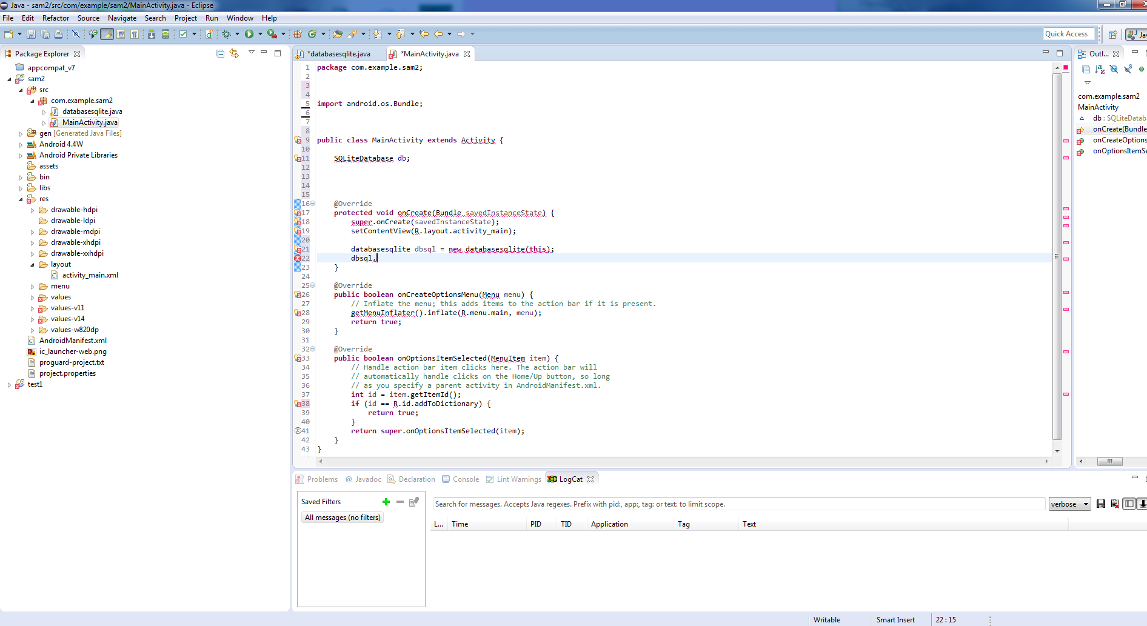
Task: Expand the Android 4.4W library node
Action: [21, 145]
